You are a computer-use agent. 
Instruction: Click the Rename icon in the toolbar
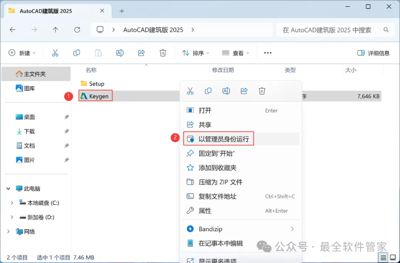[x=120, y=53]
